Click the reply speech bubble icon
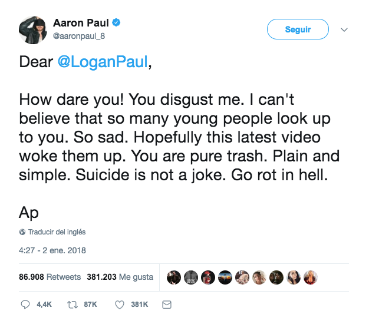This screenshot has height=324, width=369. click(x=25, y=305)
